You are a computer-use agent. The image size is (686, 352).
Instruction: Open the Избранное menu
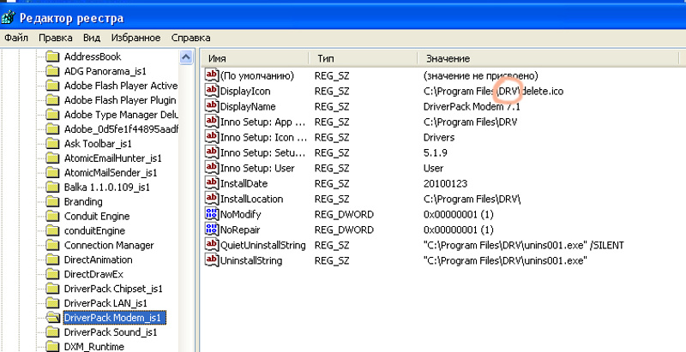[134, 39]
